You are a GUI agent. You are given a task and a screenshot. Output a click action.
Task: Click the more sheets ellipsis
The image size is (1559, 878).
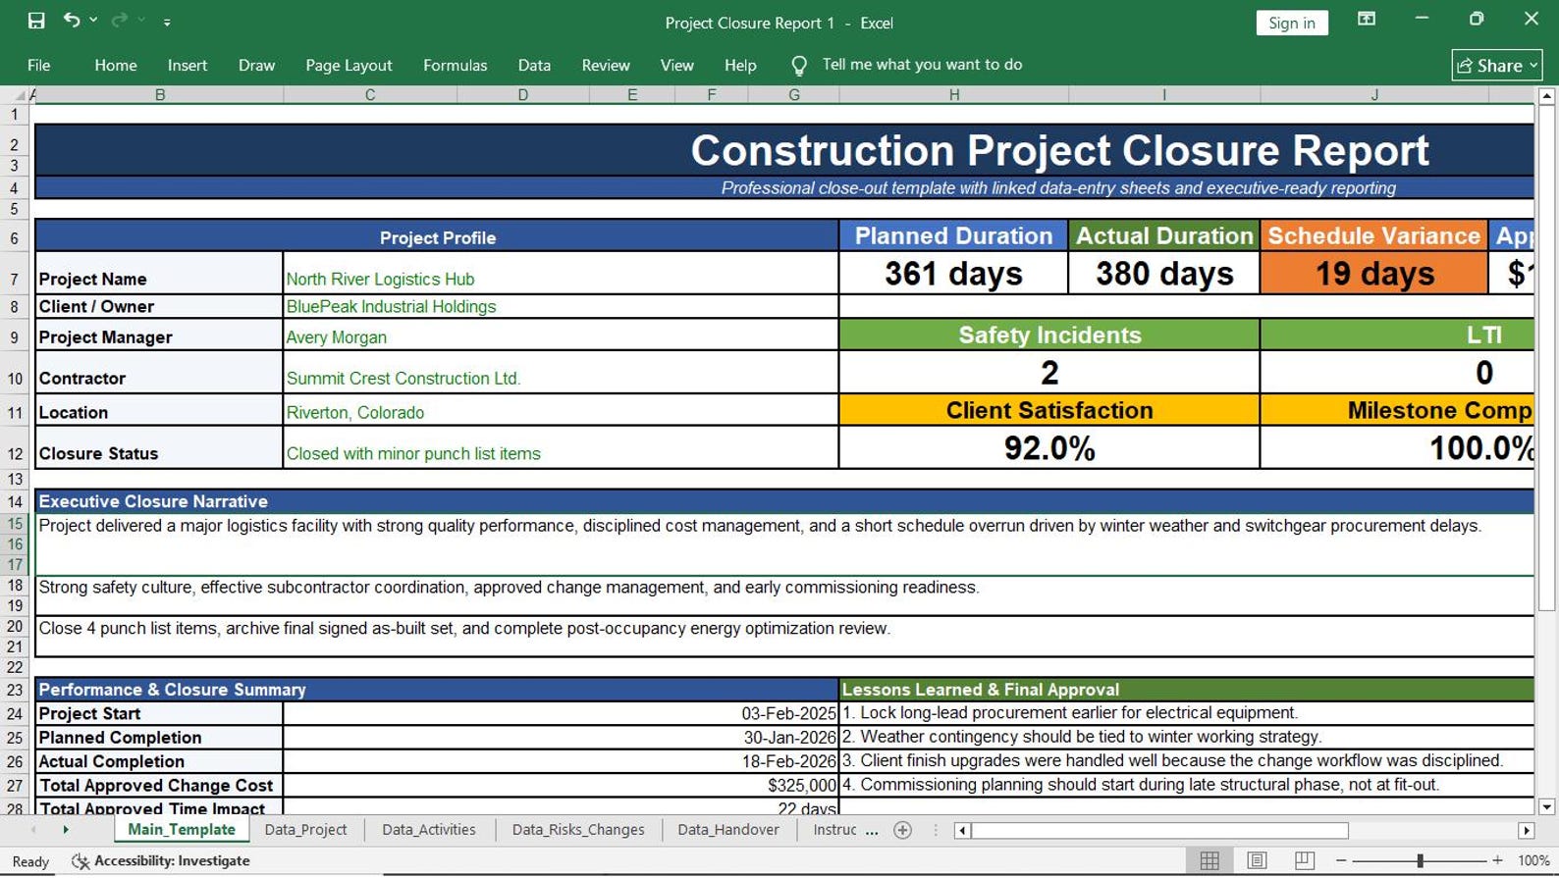pyautogui.click(x=872, y=831)
